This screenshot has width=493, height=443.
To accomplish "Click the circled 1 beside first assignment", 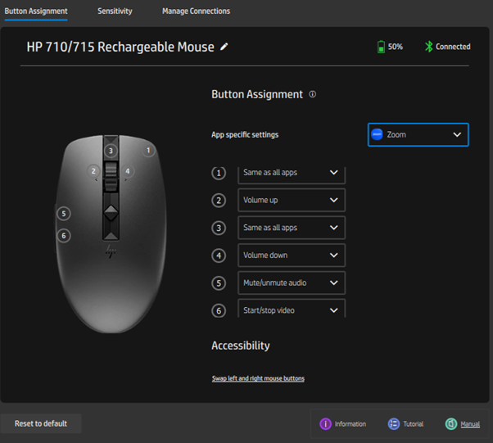I will click(x=219, y=174).
